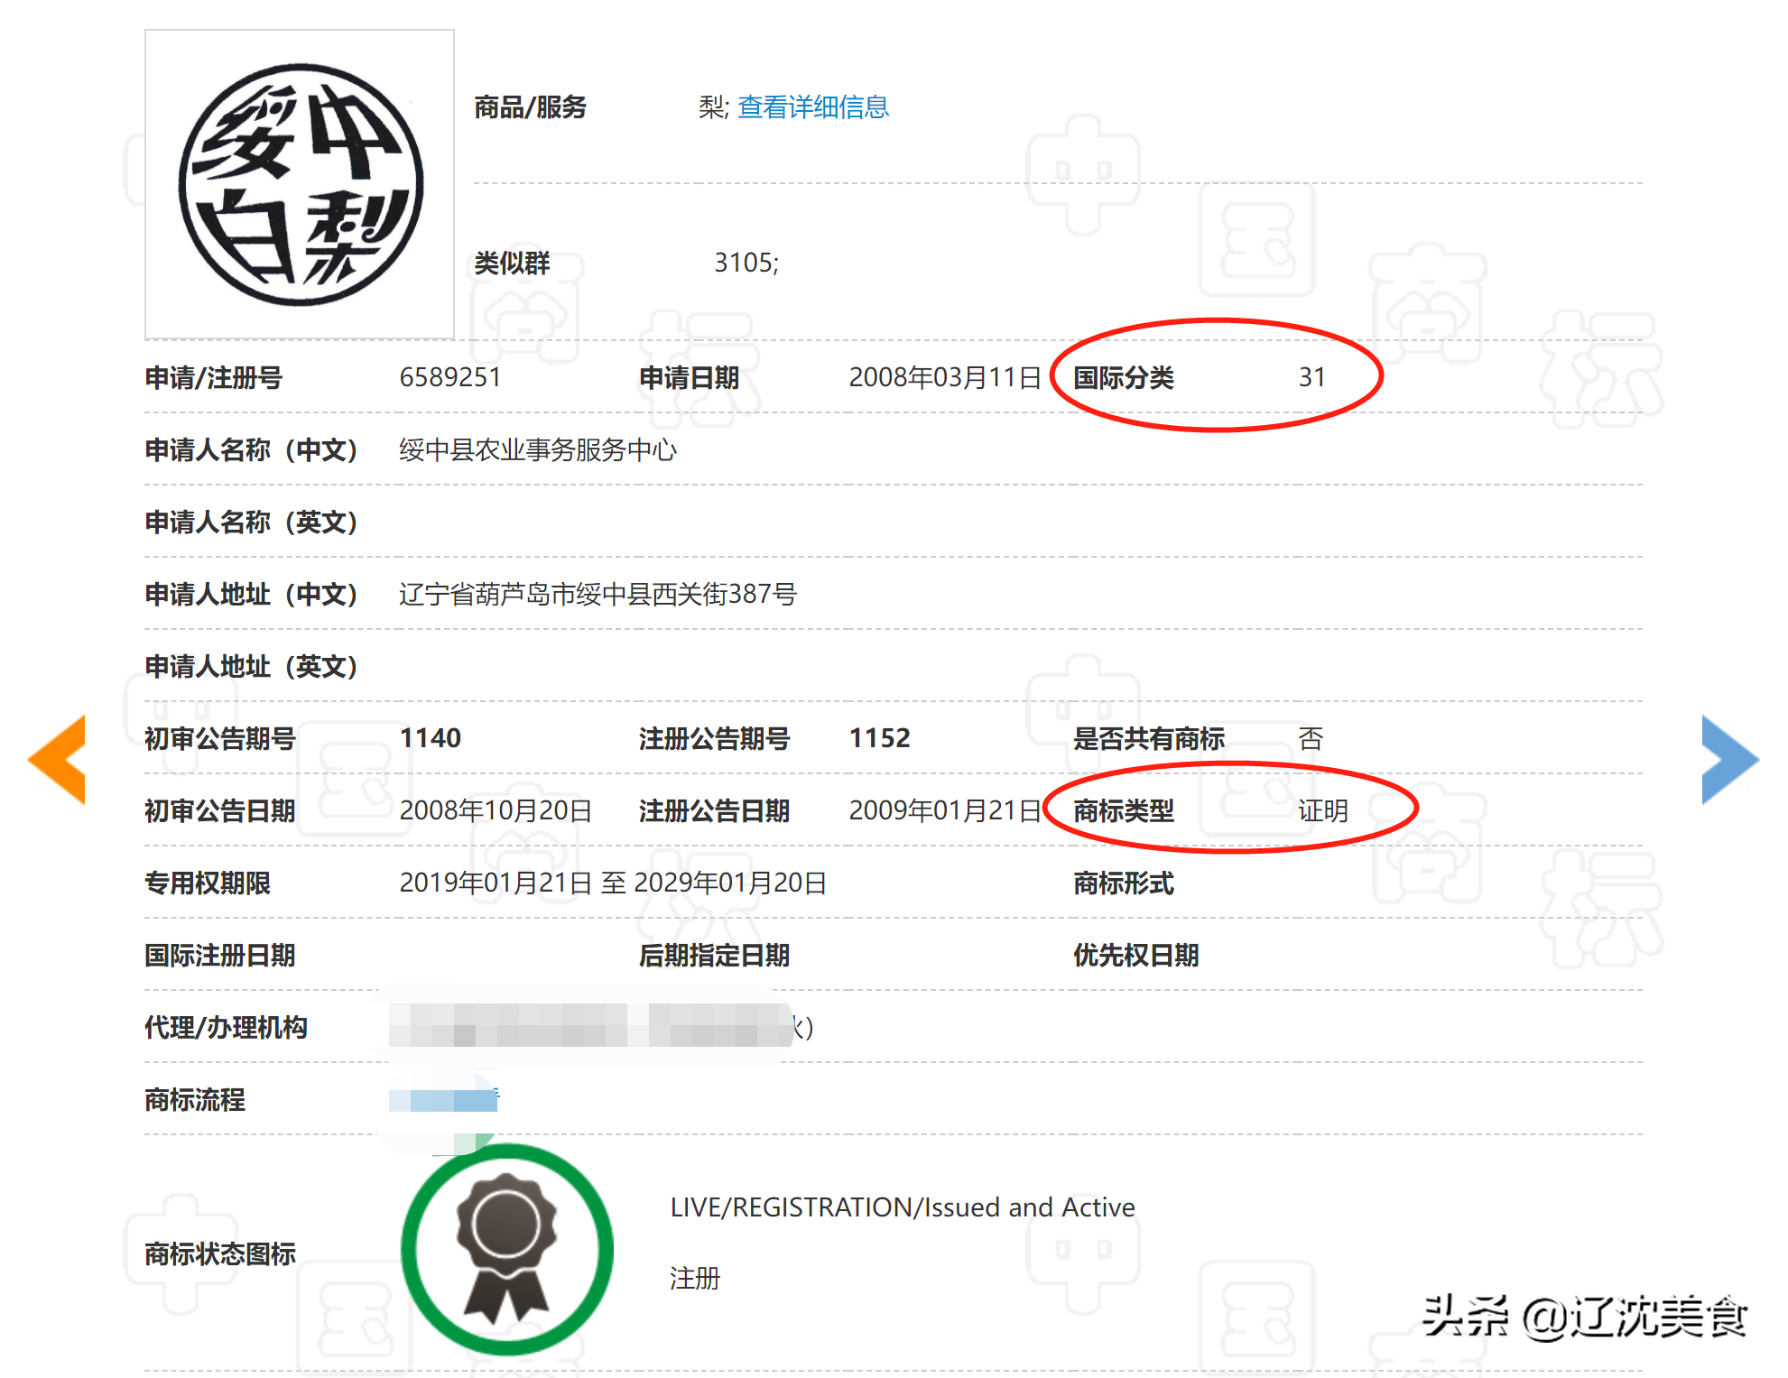
Task: Click the applicant address 辽宁省葫芦岛市绥中县西关街387号
Action: click(x=598, y=595)
